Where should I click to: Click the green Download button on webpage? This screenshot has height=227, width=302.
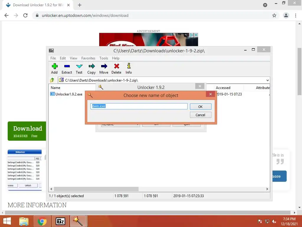point(27,131)
